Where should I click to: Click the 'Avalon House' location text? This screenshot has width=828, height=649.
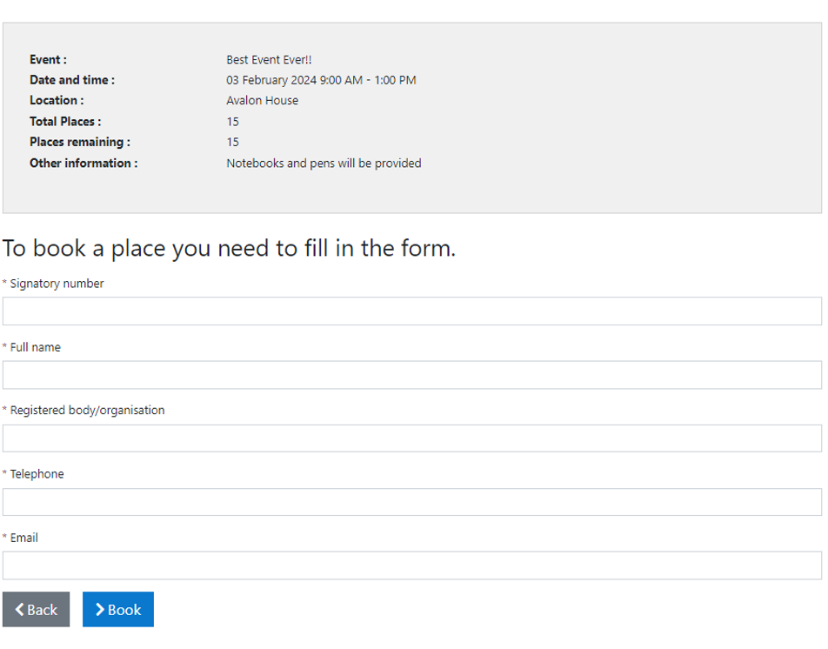pyautogui.click(x=262, y=101)
